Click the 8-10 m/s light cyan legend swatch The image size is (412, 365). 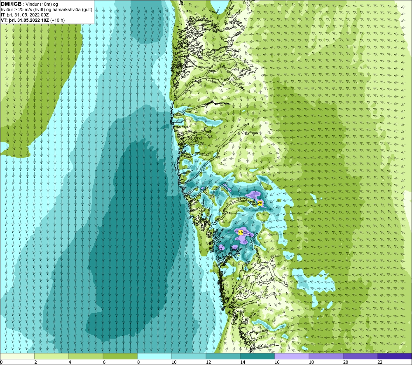(x=154, y=356)
